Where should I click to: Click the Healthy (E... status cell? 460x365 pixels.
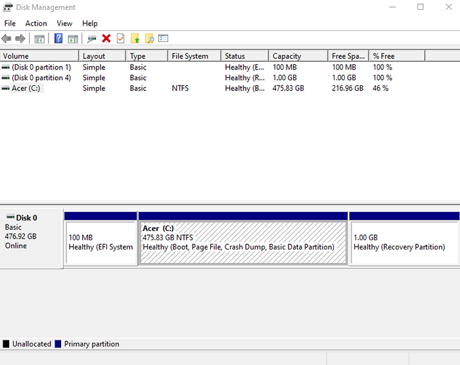[244, 67]
